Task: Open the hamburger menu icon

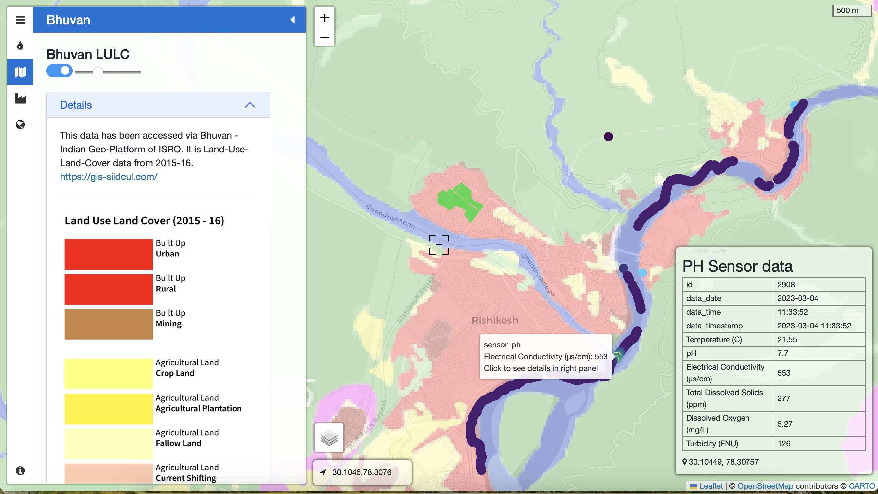Action: tap(20, 20)
